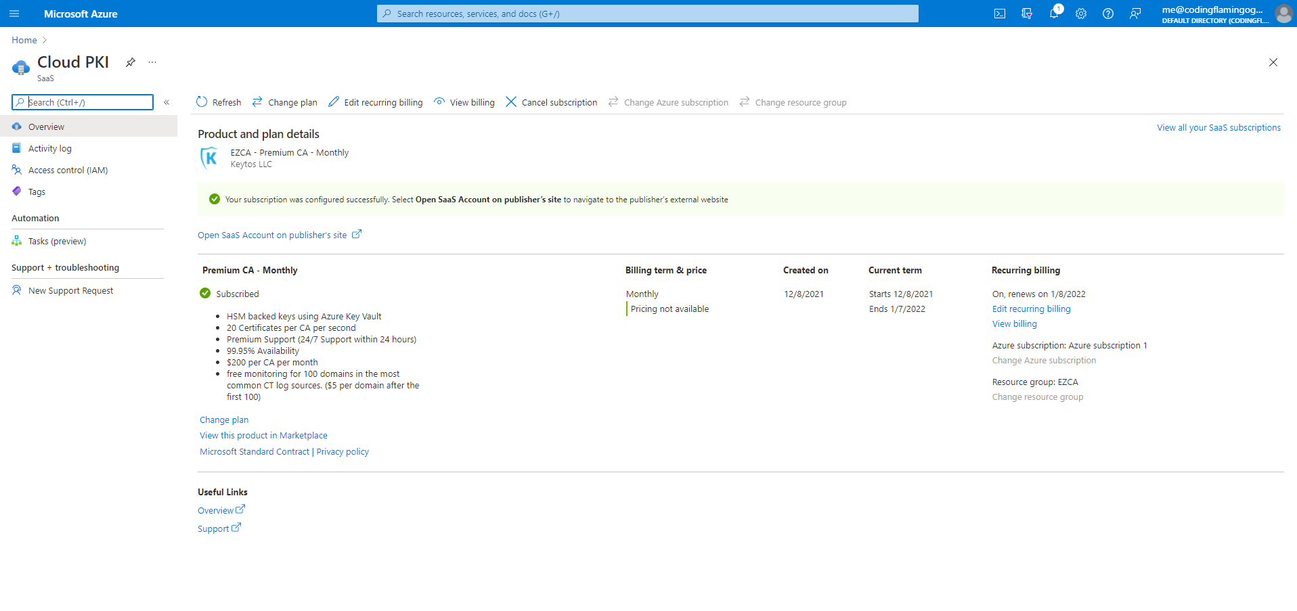Open SaaS Account on publisher's site link
1297x611 pixels.
[x=280, y=235]
